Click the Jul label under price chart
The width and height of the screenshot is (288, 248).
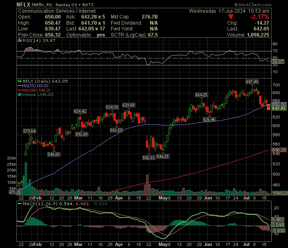pyautogui.click(x=246, y=198)
